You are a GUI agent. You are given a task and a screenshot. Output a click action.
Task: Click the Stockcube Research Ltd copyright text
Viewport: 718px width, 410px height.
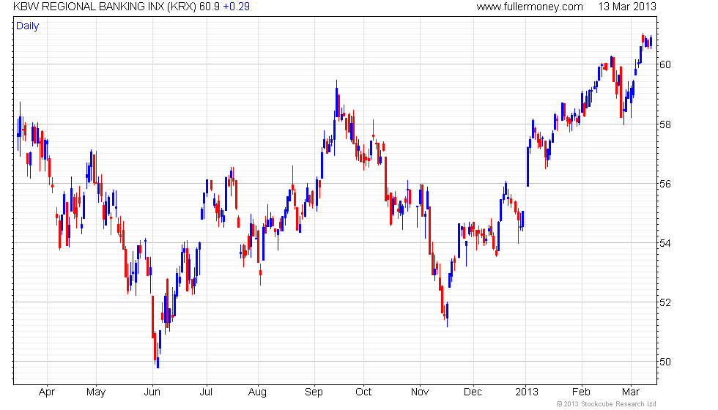point(605,404)
